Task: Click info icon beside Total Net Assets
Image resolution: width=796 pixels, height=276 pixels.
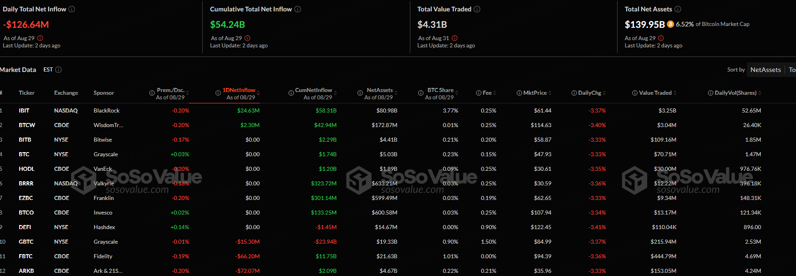Action: click(x=678, y=9)
